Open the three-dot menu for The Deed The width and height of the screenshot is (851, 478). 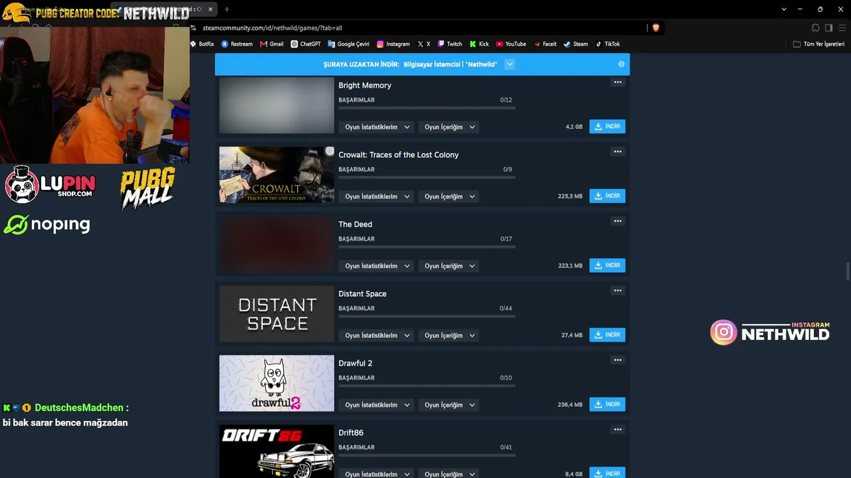click(x=618, y=221)
